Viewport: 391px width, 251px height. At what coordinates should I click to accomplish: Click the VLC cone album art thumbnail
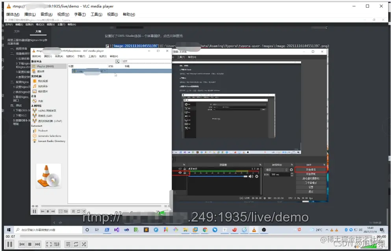(48, 176)
